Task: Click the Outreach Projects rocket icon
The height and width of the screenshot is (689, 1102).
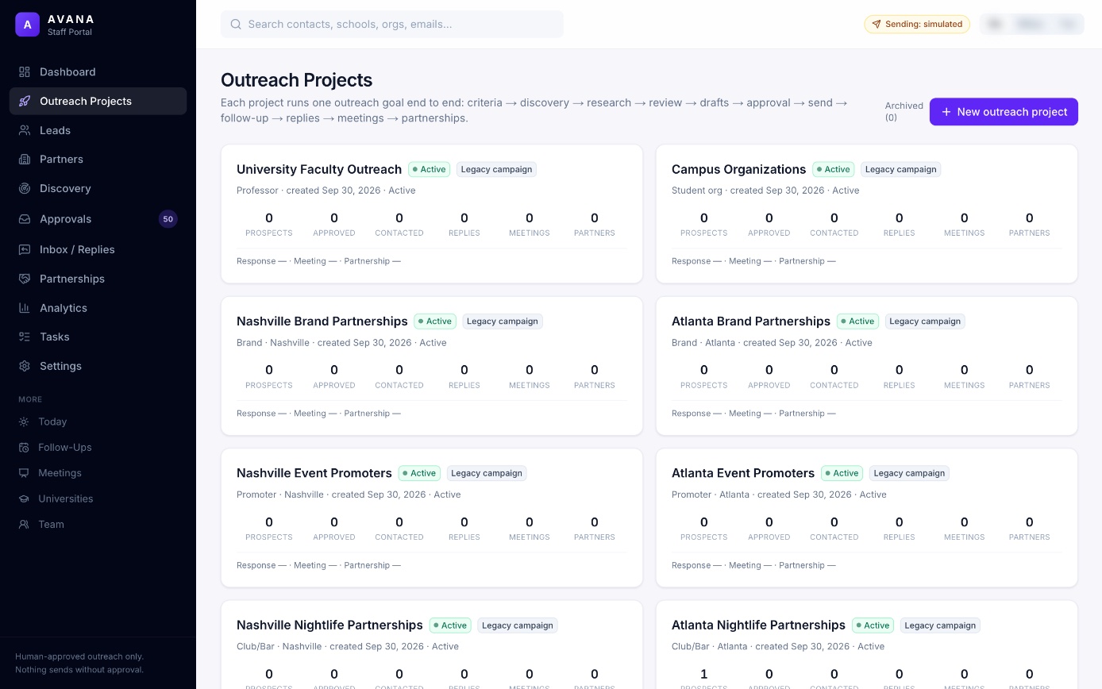Action: [x=25, y=101]
